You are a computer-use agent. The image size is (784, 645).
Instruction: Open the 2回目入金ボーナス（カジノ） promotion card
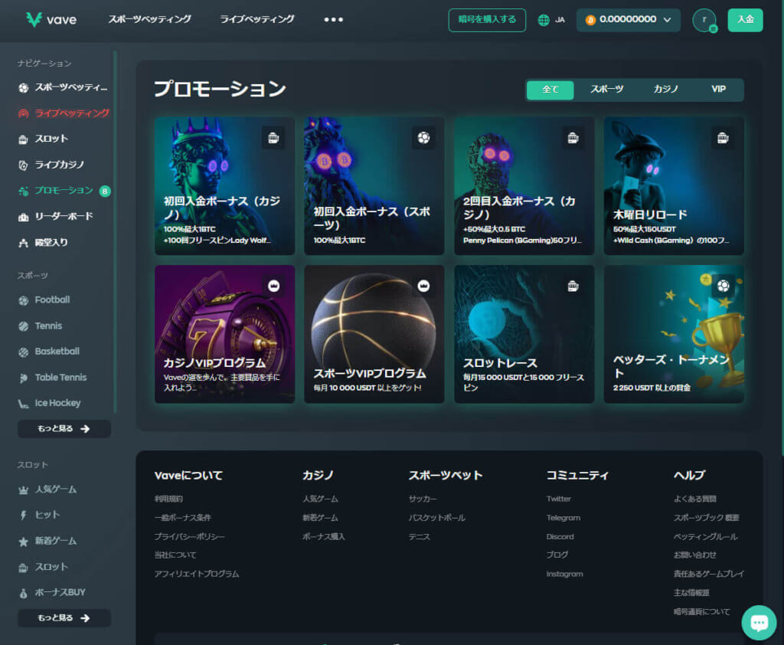524,185
